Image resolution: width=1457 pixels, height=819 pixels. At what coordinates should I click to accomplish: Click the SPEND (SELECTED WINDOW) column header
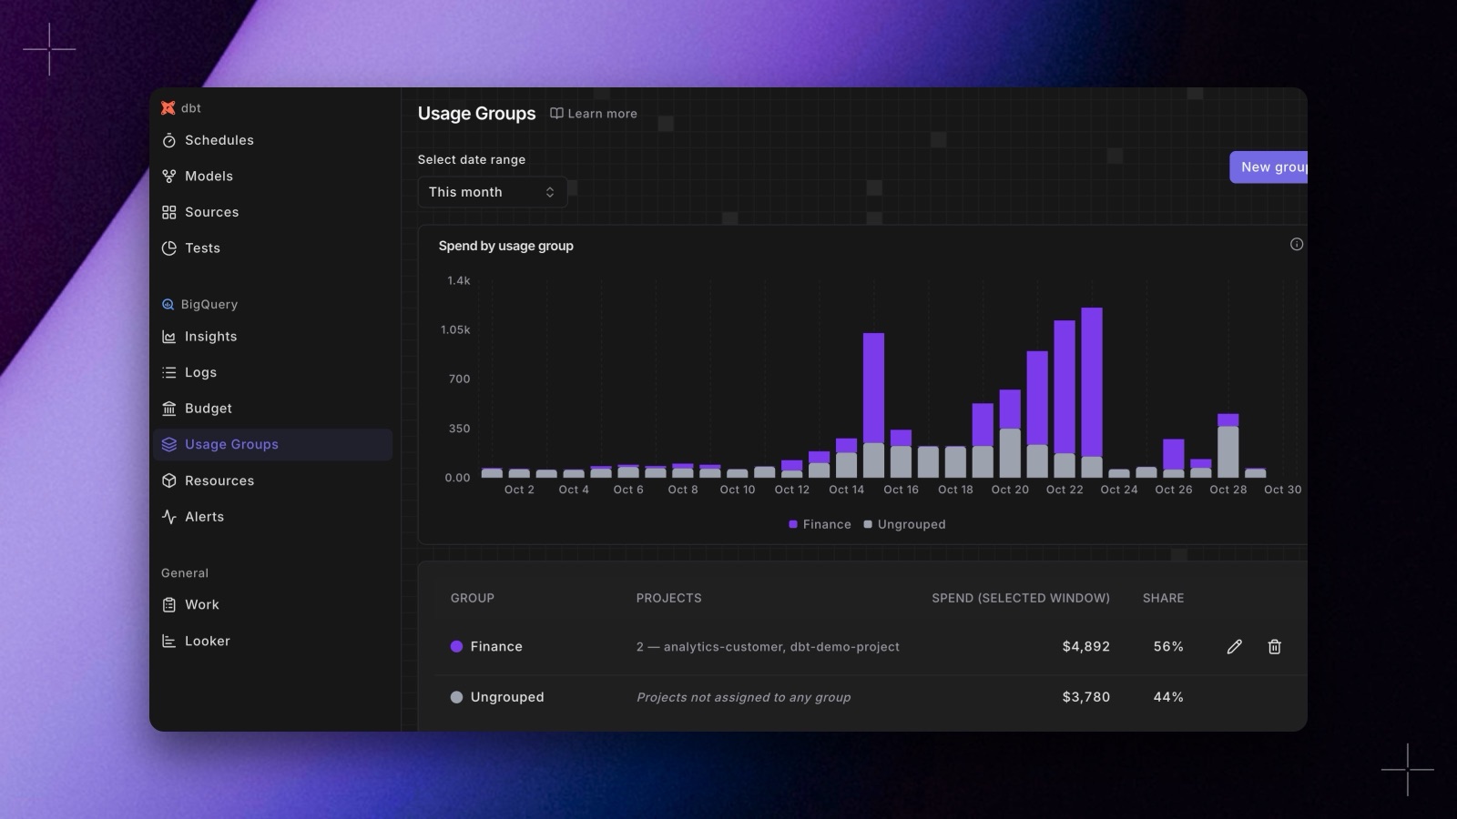pos(1021,598)
